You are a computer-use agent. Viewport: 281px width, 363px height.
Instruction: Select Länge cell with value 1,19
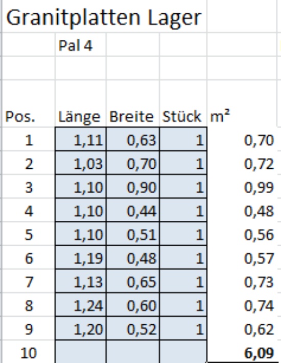tap(81, 257)
